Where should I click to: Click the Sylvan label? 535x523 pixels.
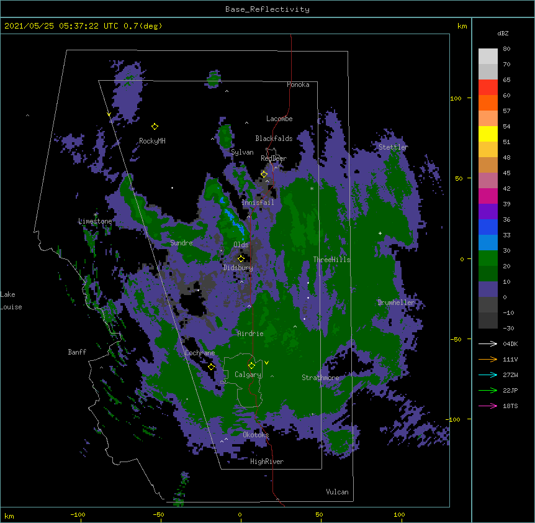pos(242,152)
